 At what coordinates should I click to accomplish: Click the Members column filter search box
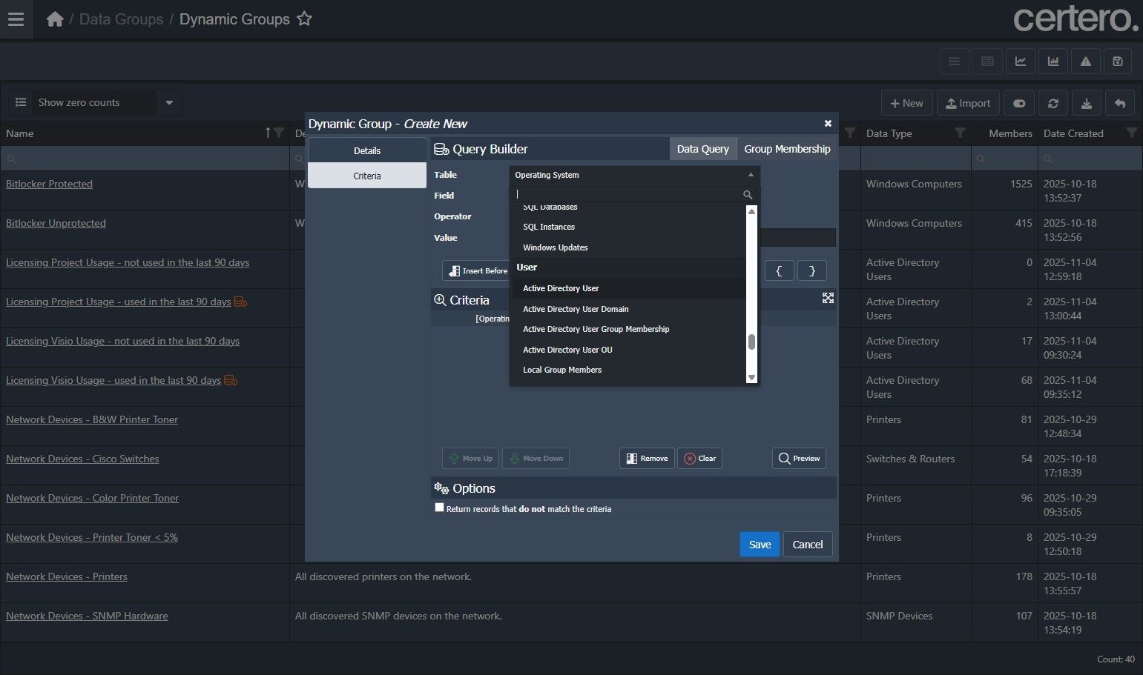pos(1004,159)
